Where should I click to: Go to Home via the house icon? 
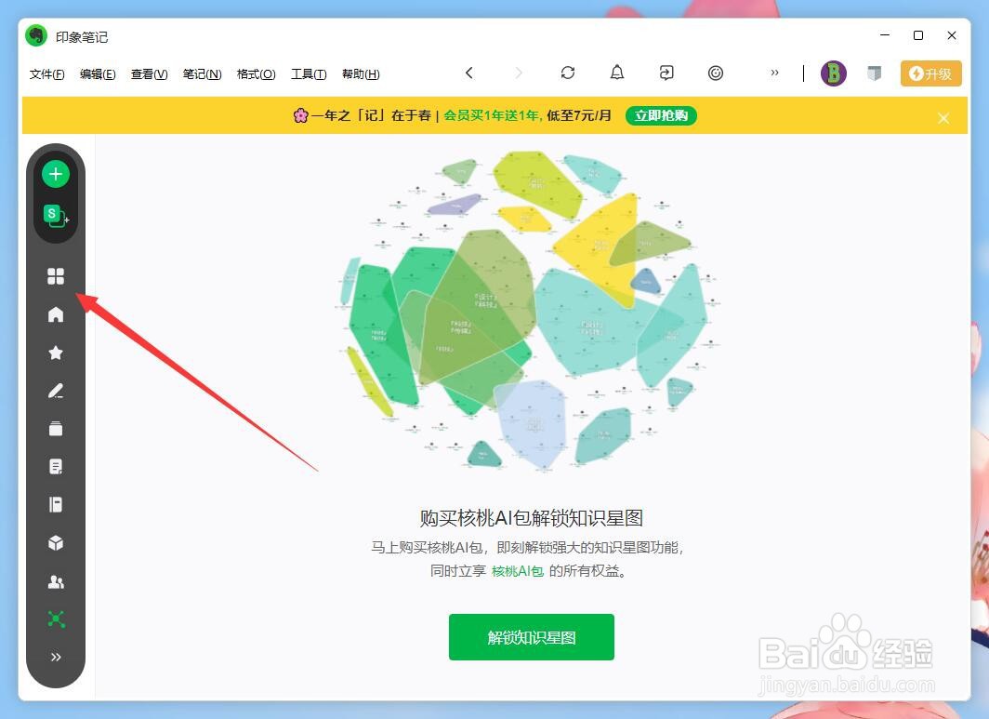56,314
